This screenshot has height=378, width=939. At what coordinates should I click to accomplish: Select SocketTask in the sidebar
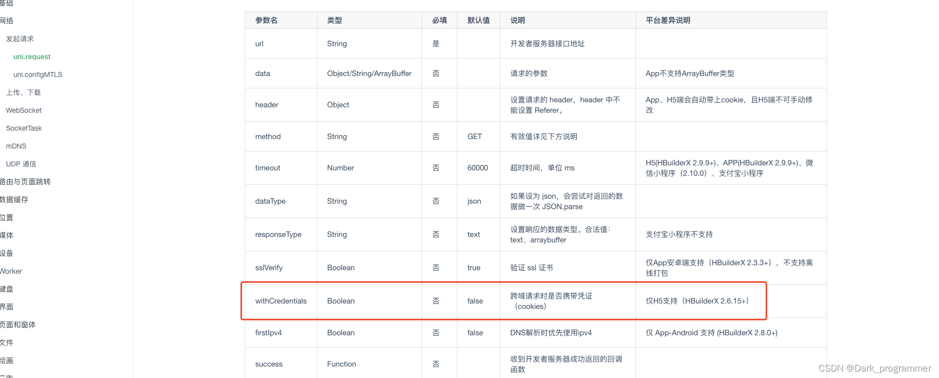tap(24, 128)
